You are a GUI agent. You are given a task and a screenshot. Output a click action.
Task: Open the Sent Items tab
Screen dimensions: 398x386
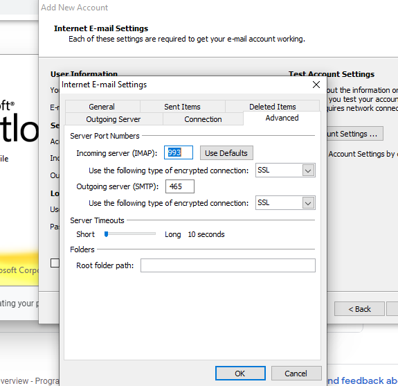coord(182,107)
